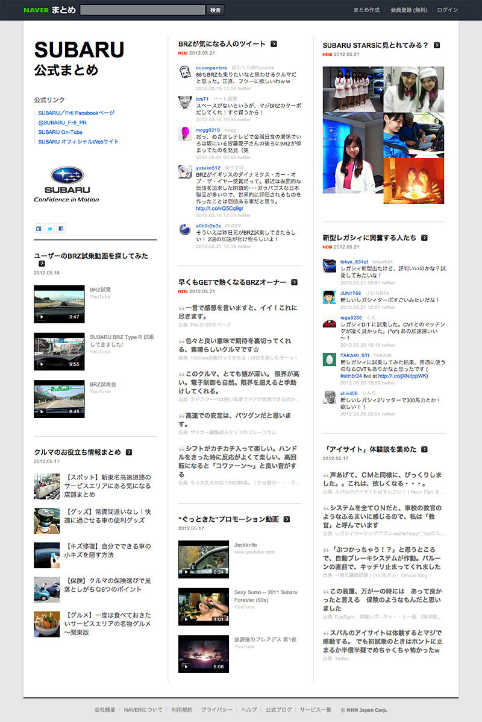The width and height of the screenshot is (482, 722).
Task: Click the プライバシー footer link
Action: click(217, 709)
